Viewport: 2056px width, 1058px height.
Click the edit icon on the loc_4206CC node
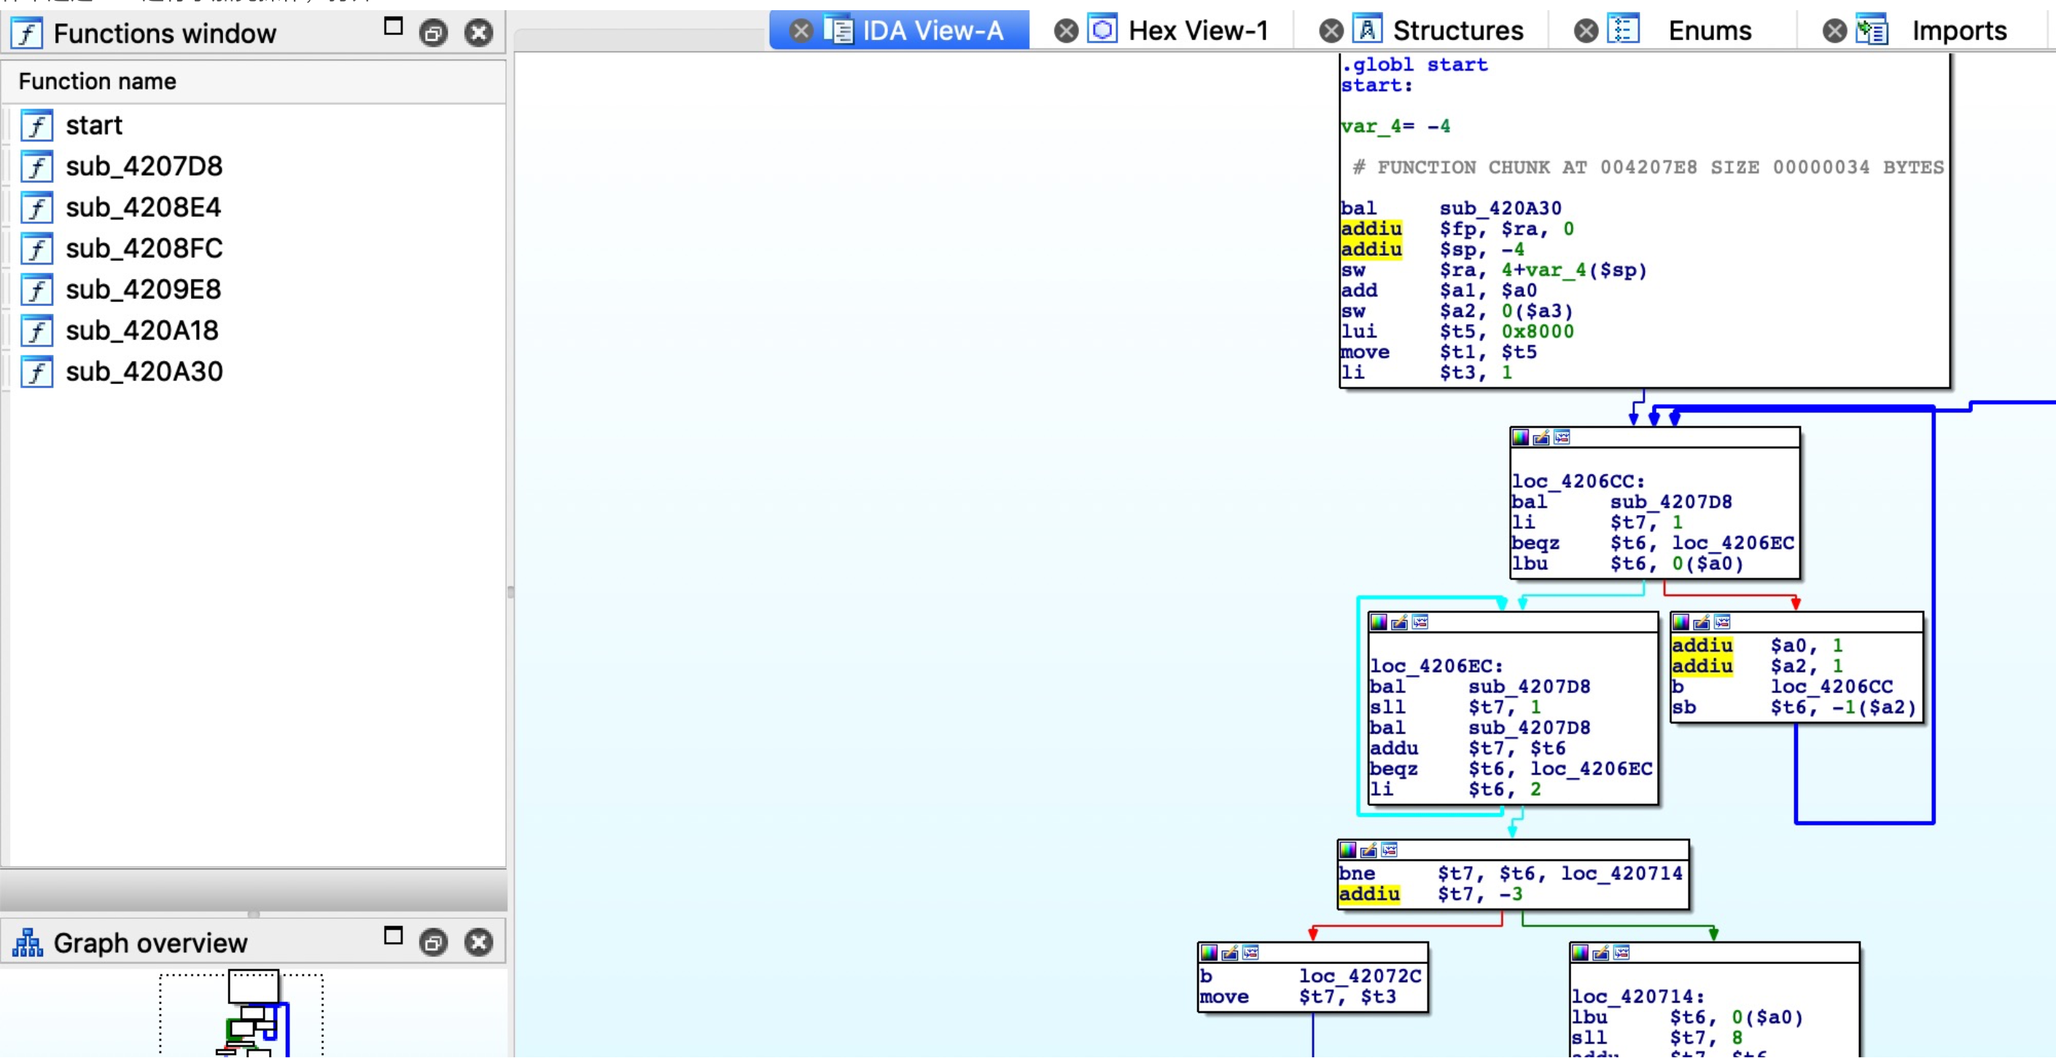pyautogui.click(x=1541, y=437)
